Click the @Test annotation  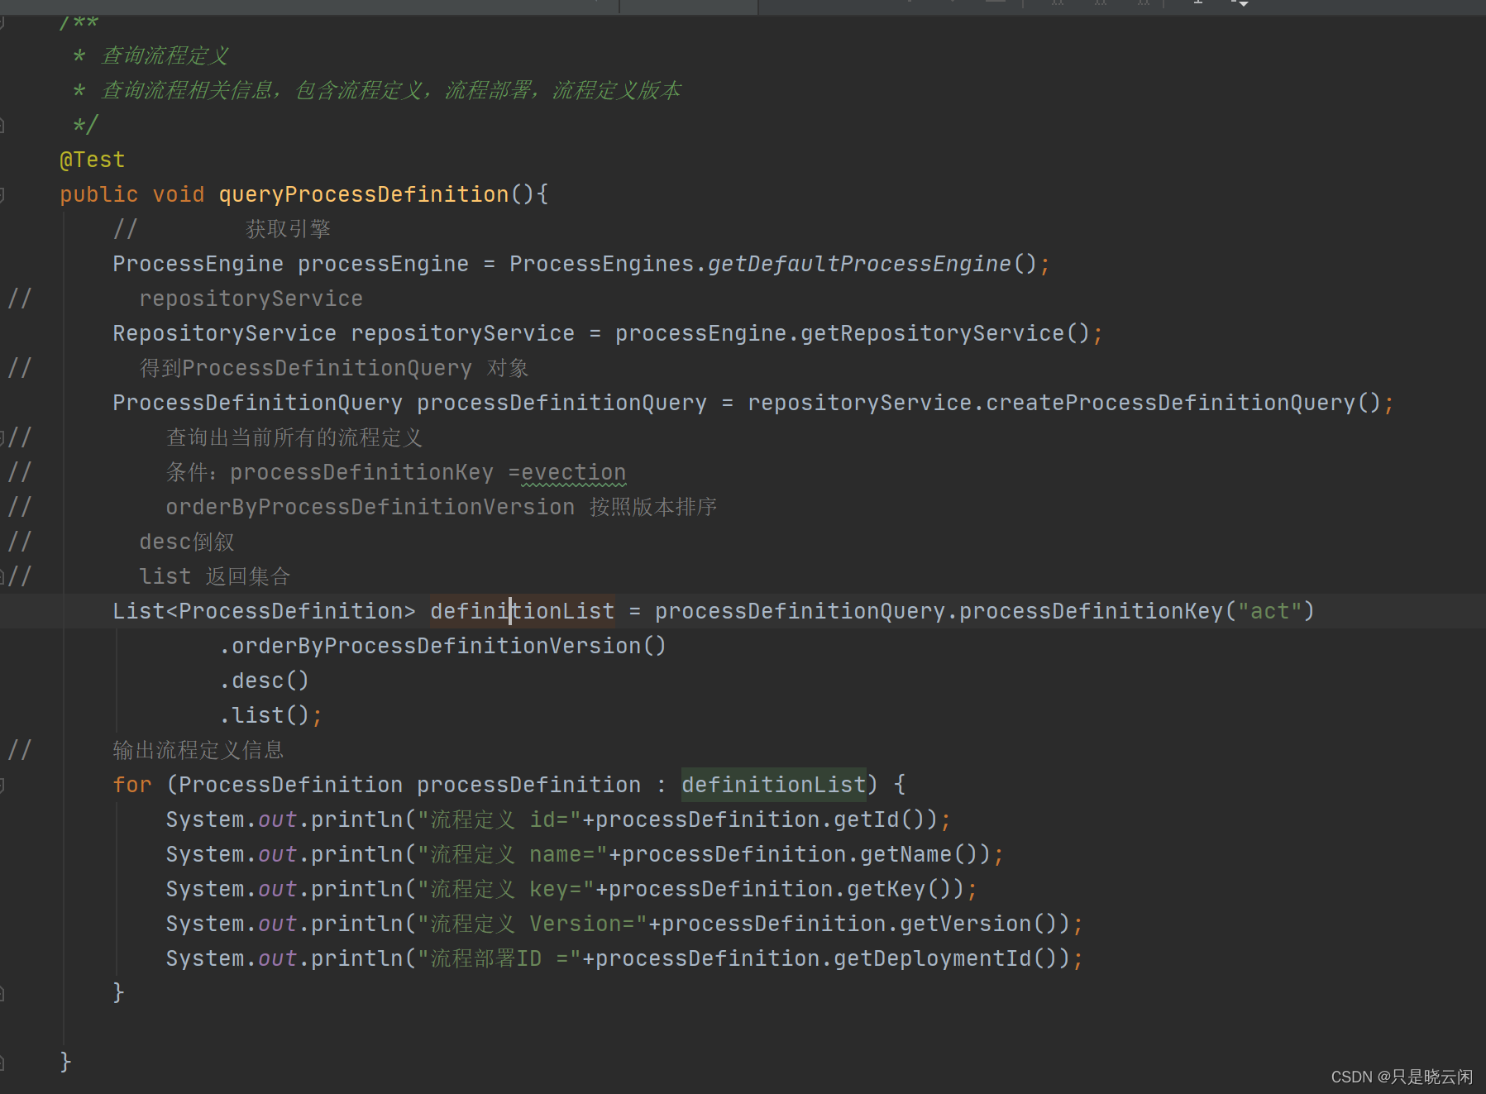pyautogui.click(x=92, y=160)
